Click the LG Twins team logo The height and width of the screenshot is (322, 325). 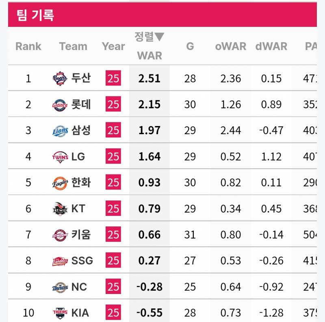click(x=60, y=157)
